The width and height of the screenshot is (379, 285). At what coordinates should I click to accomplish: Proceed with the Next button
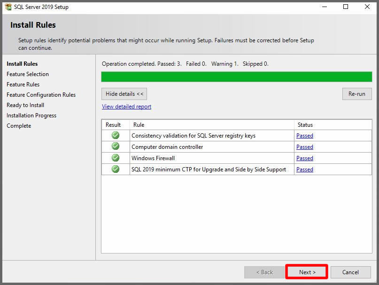point(307,272)
